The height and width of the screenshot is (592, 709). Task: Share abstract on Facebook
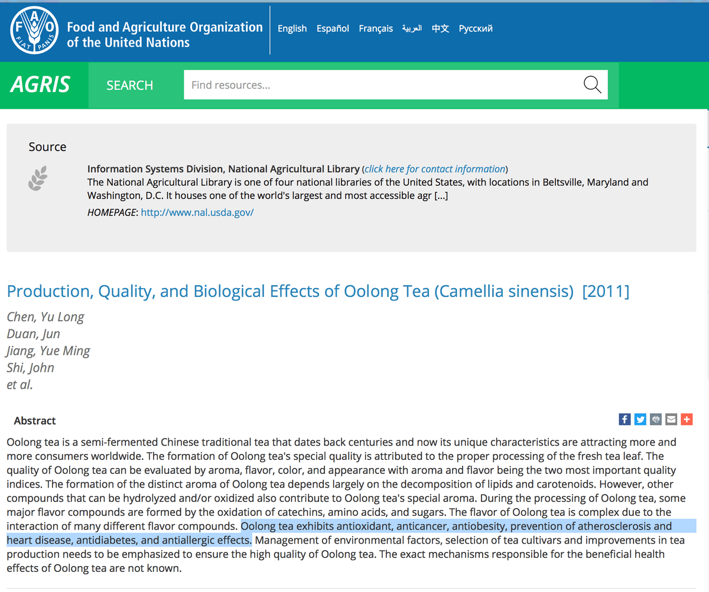click(x=625, y=419)
